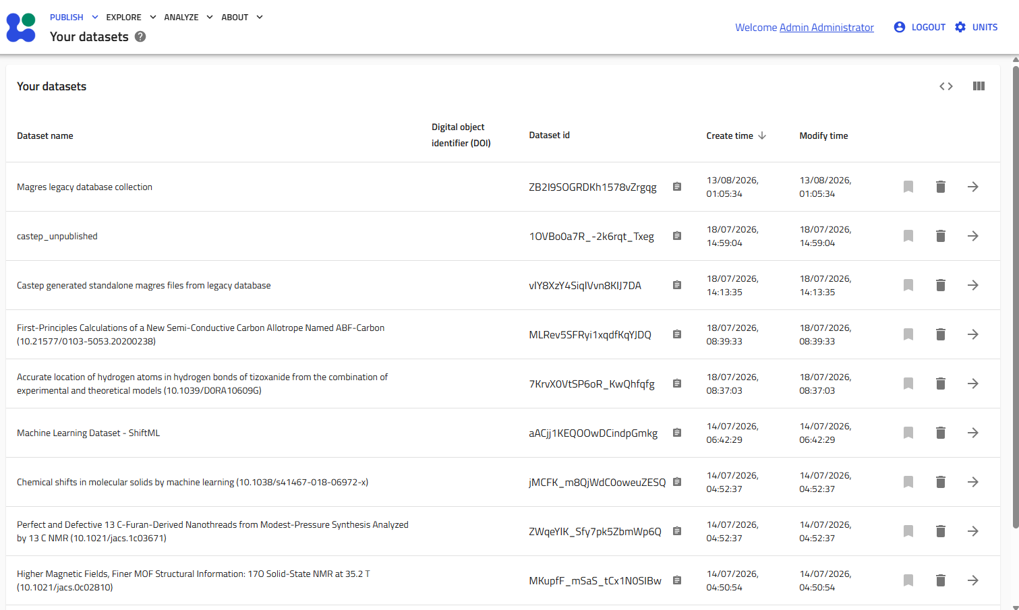Expand the ABOUT menu
The height and width of the screenshot is (610, 1019).
242,17
